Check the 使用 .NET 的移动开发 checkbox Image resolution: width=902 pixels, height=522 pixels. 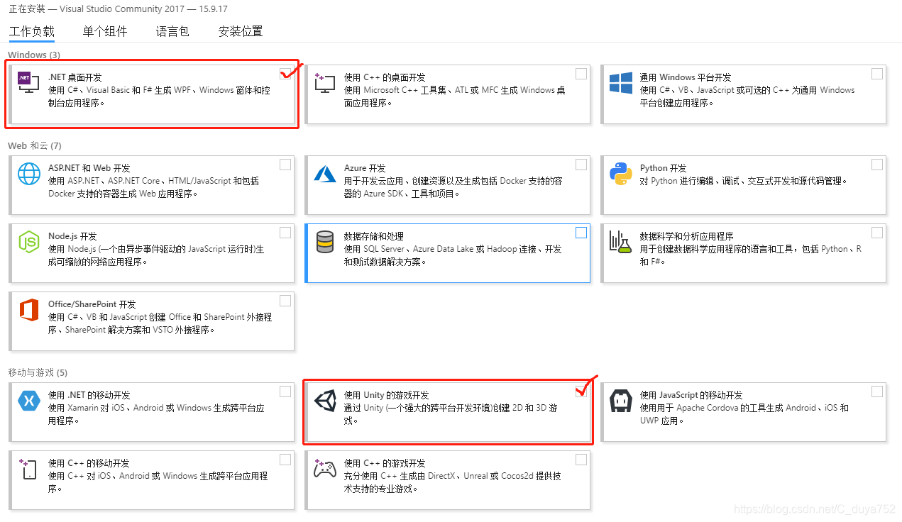pos(285,391)
